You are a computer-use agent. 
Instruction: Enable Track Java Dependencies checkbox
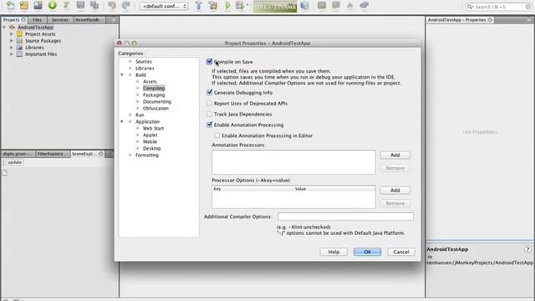(x=209, y=114)
